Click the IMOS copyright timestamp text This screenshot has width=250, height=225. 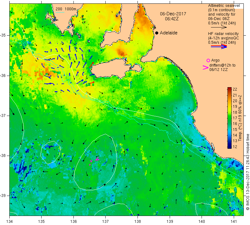point(247,172)
